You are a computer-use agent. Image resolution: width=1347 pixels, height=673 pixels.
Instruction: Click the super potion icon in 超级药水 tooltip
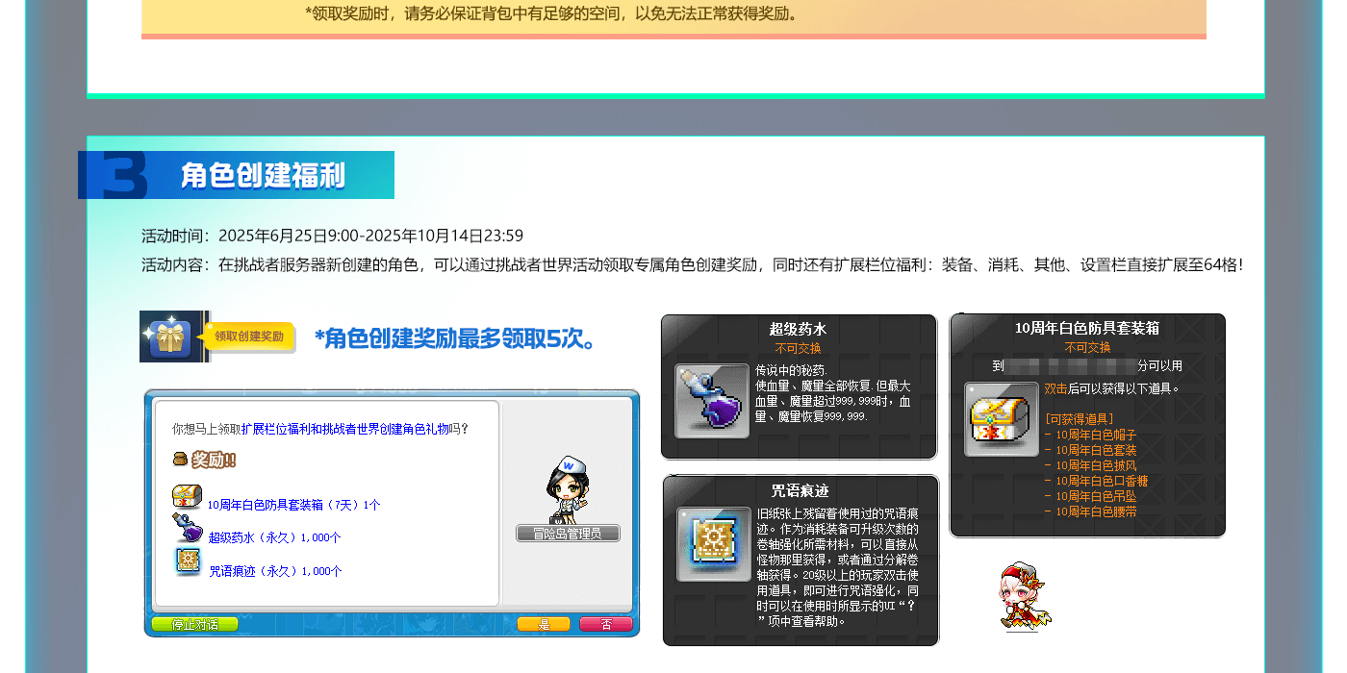[712, 401]
